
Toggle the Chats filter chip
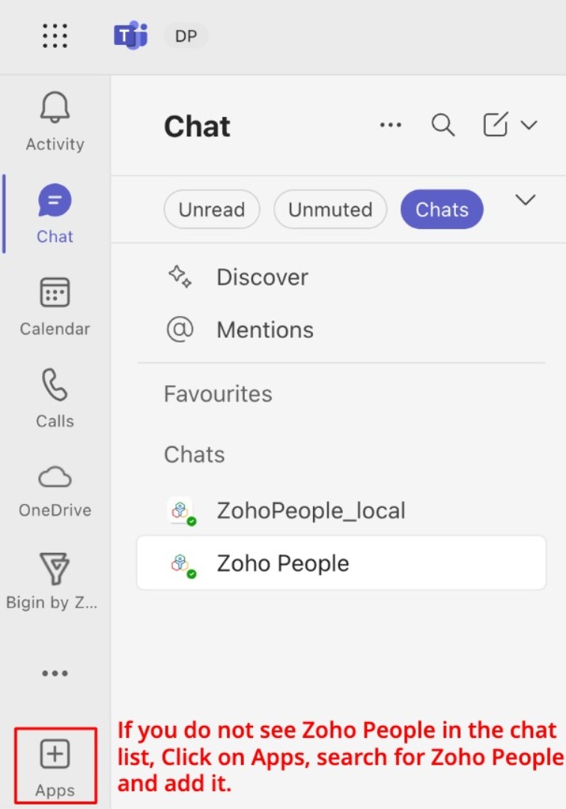click(442, 209)
